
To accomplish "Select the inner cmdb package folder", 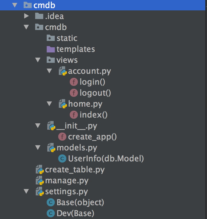I will [56, 27].
